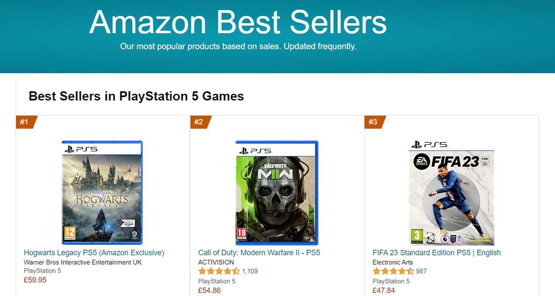View the 1,109 reviews for Call of Duty
Viewport: 555px width, 296px height.
(x=250, y=271)
